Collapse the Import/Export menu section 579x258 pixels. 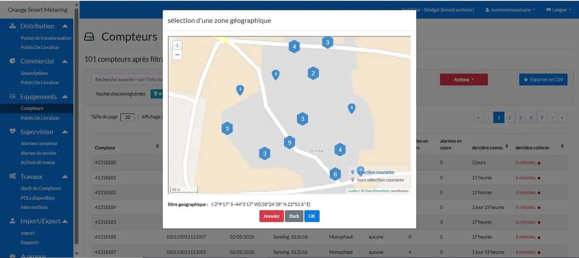[65, 221]
